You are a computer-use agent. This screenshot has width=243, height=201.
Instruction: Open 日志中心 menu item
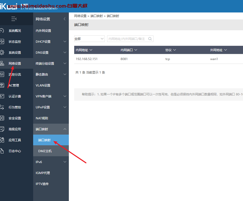(x=15, y=151)
